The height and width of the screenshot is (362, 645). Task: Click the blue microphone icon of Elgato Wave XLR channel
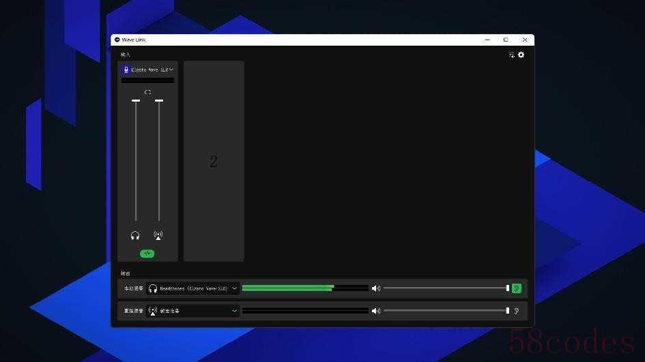pos(126,70)
